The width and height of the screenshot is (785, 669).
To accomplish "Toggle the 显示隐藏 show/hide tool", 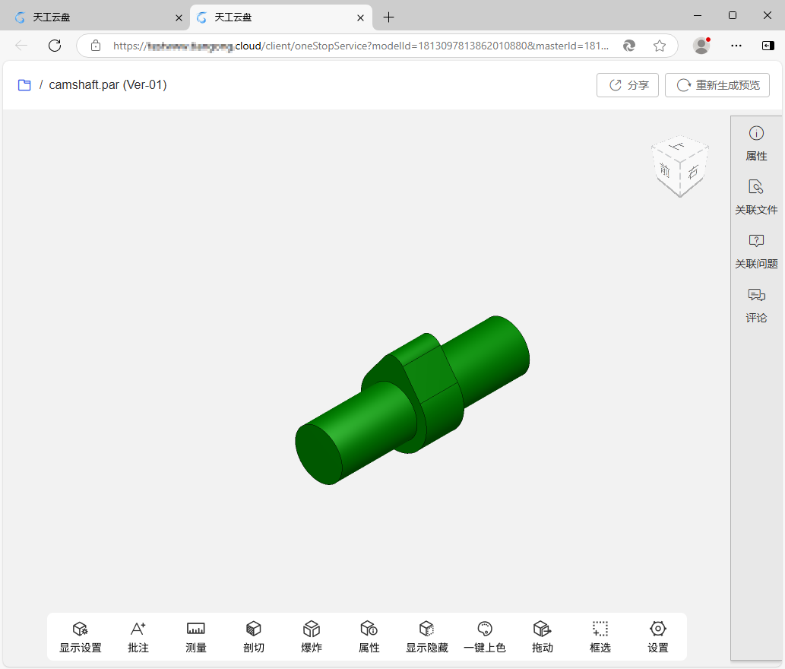I will [426, 637].
